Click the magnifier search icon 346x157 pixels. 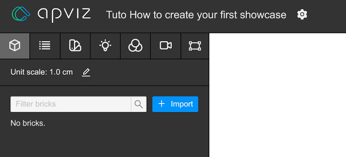click(x=138, y=104)
